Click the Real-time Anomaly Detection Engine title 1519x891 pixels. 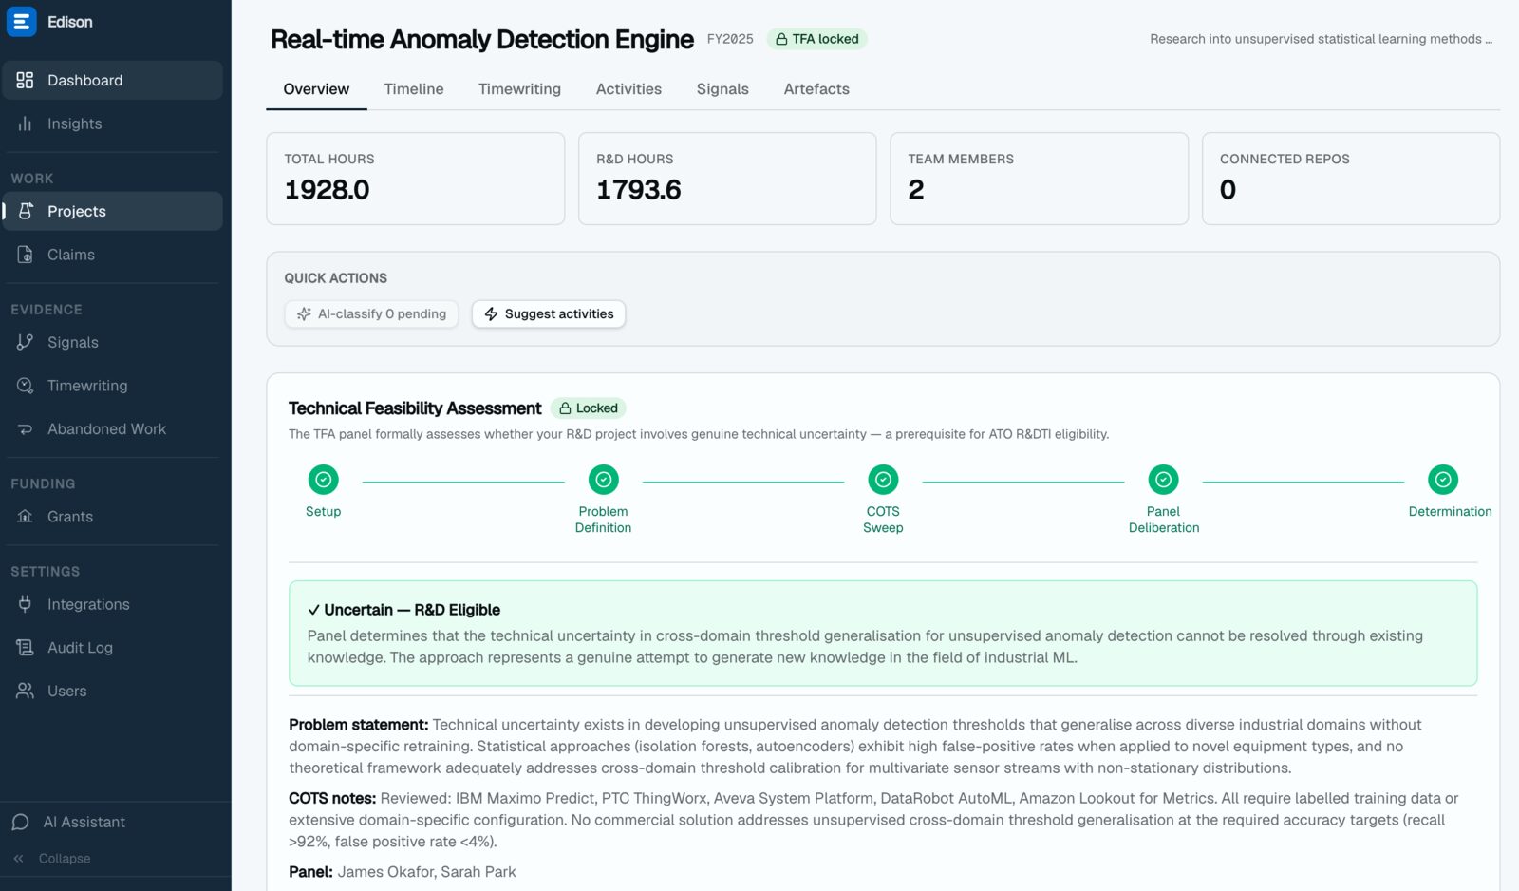point(482,39)
